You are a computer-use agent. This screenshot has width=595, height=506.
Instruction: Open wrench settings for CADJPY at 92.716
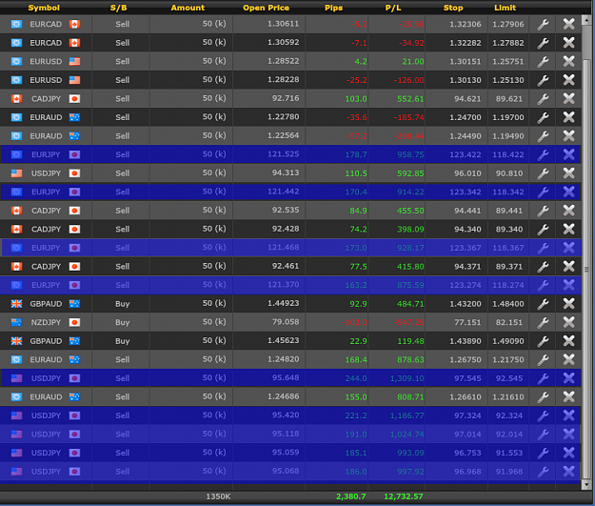tap(543, 99)
